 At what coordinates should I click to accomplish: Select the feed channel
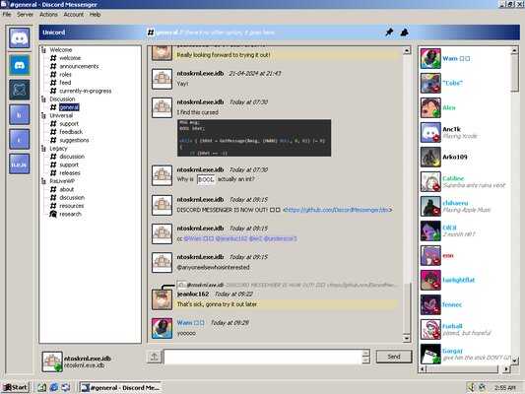click(x=65, y=83)
